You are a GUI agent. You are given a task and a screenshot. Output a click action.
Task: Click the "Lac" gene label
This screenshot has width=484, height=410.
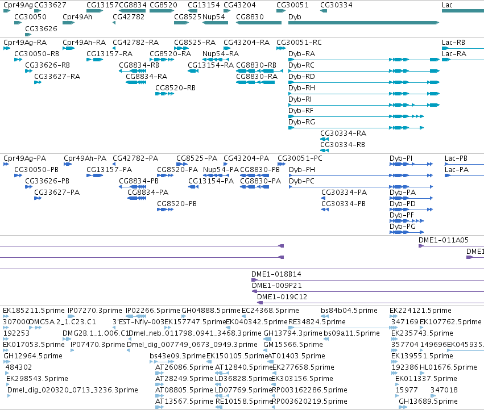point(447,5)
